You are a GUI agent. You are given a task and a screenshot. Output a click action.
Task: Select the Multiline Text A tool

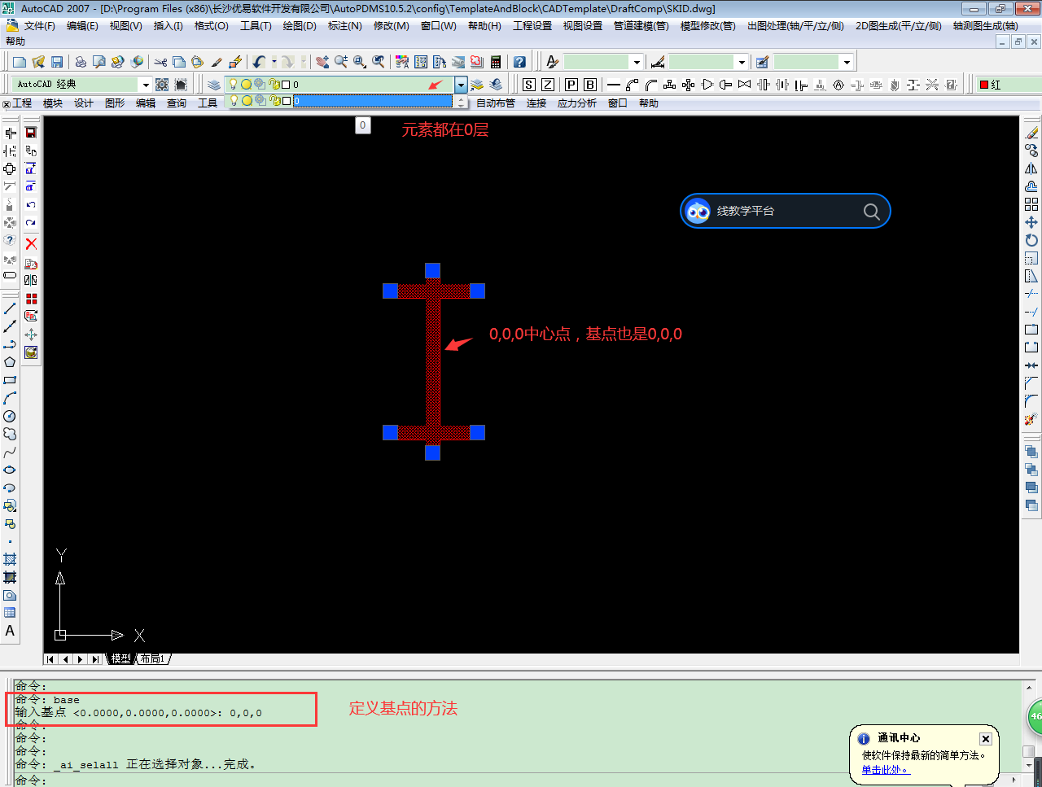(x=10, y=631)
